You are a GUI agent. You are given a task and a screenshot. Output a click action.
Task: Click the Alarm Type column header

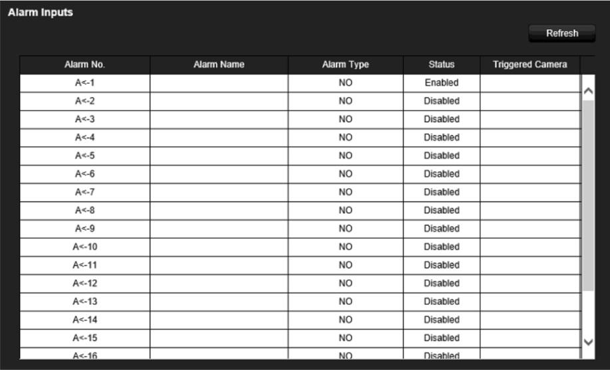click(345, 64)
